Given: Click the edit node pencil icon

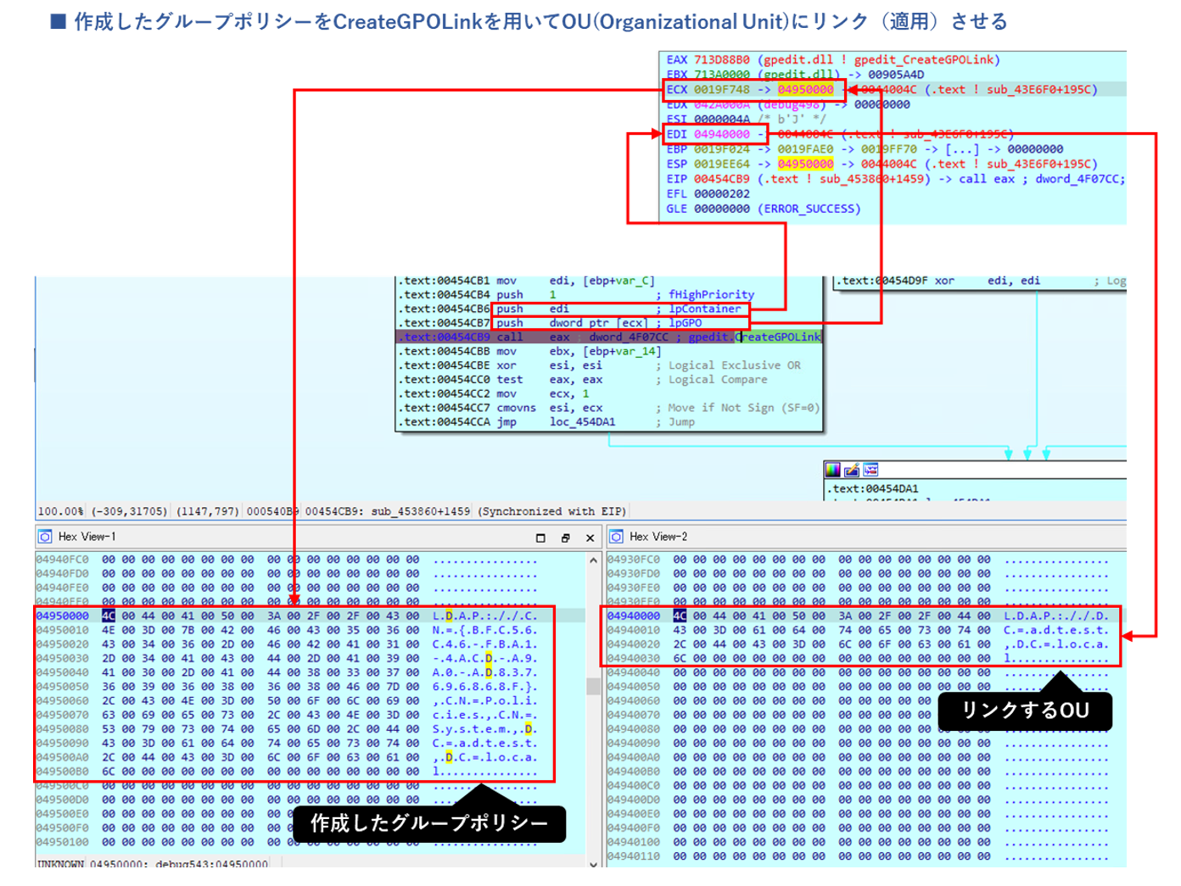Looking at the screenshot, I should (852, 470).
